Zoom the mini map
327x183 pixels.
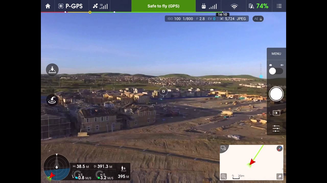pyautogui.click(x=224, y=176)
